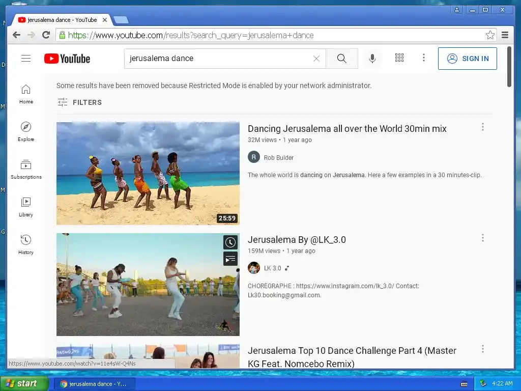
Task: Open History in the sidebar
Action: pyautogui.click(x=26, y=245)
